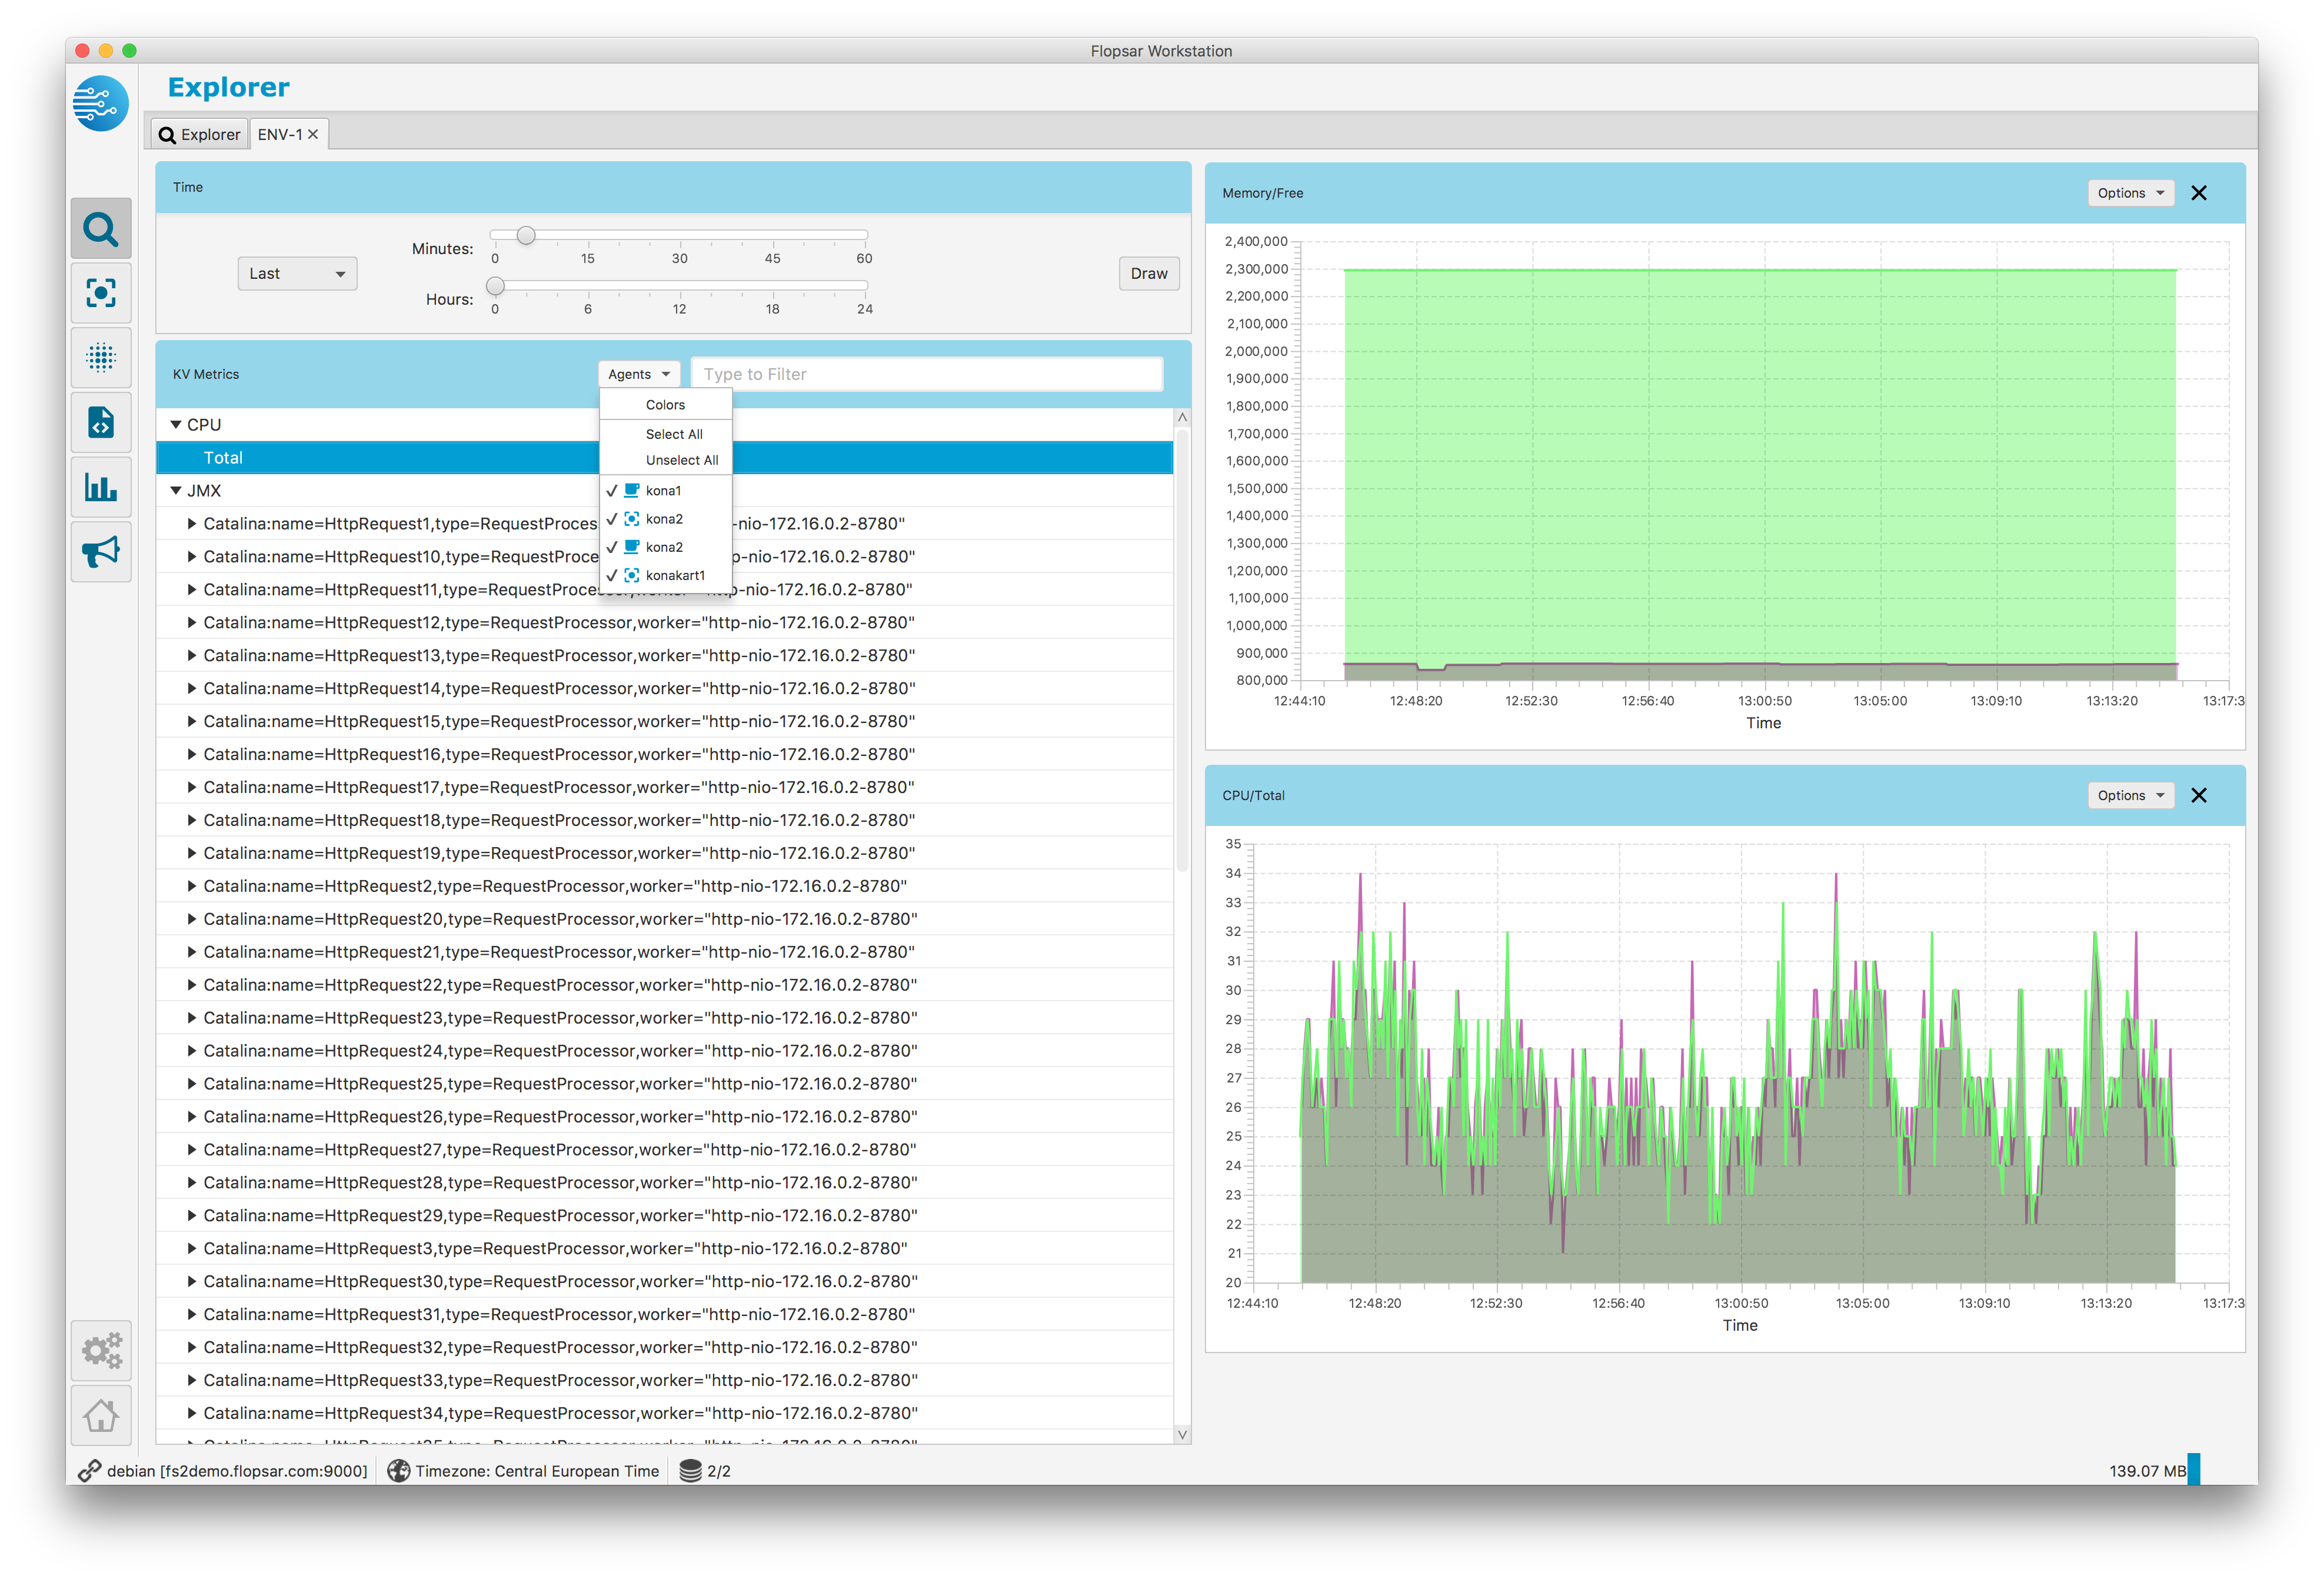This screenshot has height=1579, width=2324.
Task: Click the 2/2 database count text
Action: click(x=719, y=1471)
